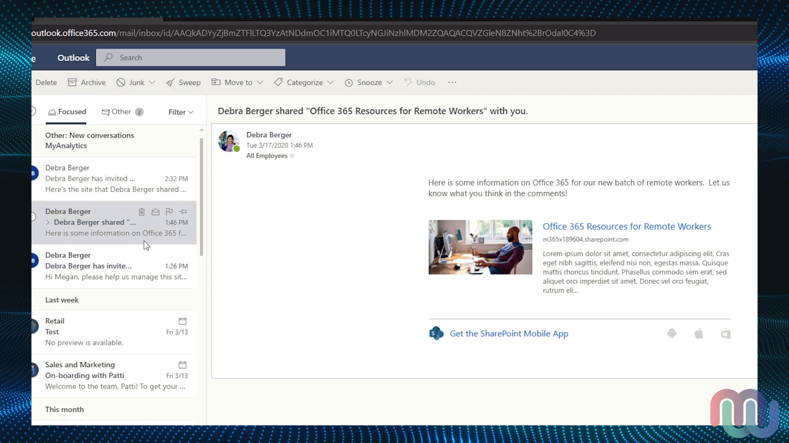The width and height of the screenshot is (789, 443).
Task: Click Get the SharePoint Mobile App
Action: [x=508, y=333]
